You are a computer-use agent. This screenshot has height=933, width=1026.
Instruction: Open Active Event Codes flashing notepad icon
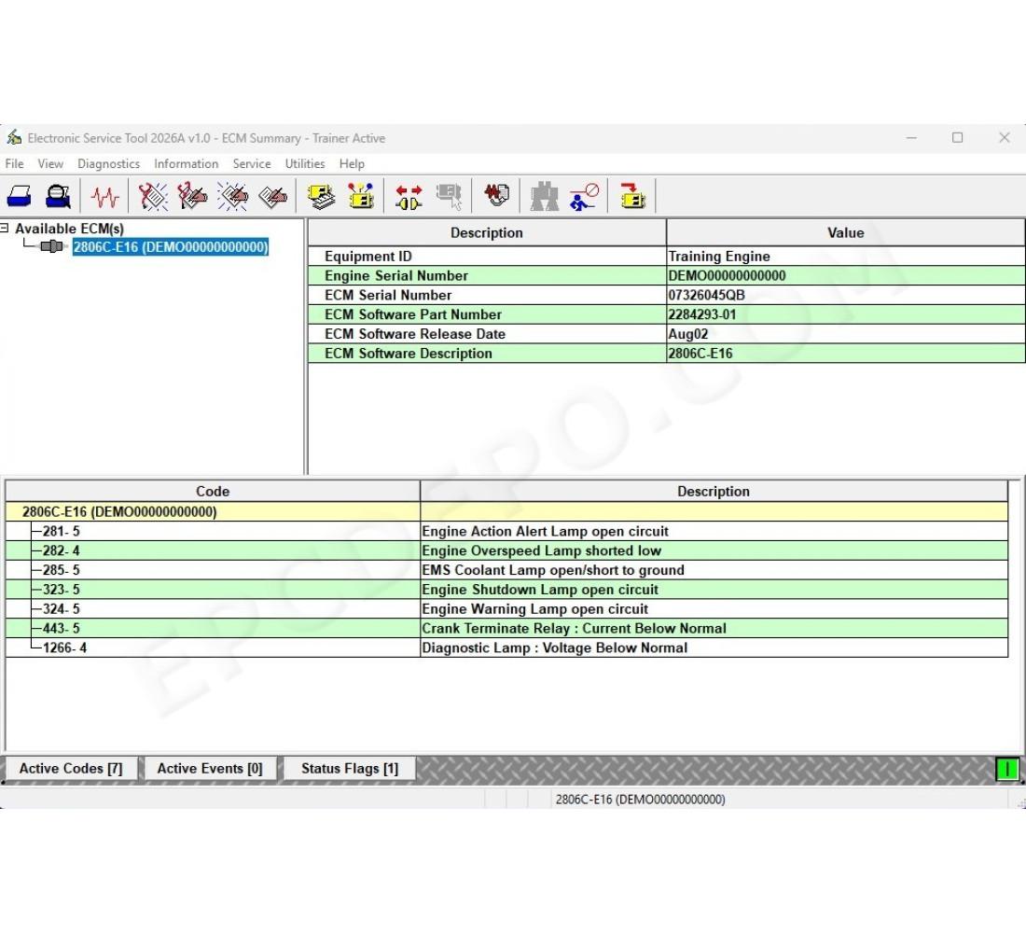coord(233,196)
